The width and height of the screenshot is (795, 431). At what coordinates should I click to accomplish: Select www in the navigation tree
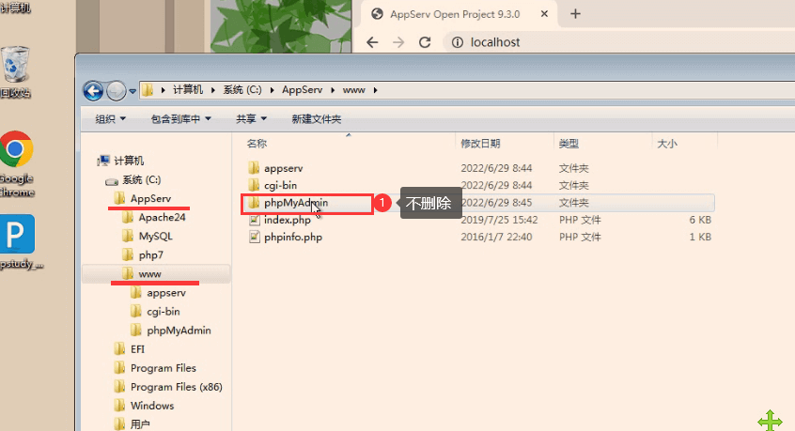click(x=149, y=274)
